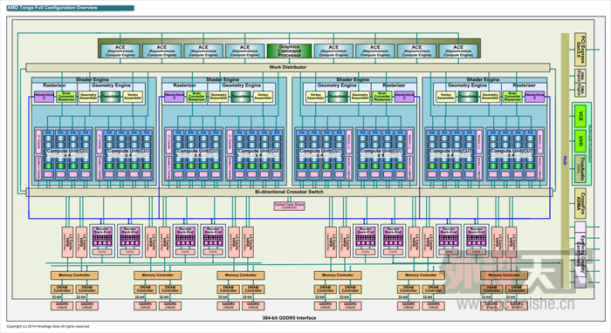Click the Graphics Command Processor block
The height and width of the screenshot is (333, 611).
(x=289, y=51)
